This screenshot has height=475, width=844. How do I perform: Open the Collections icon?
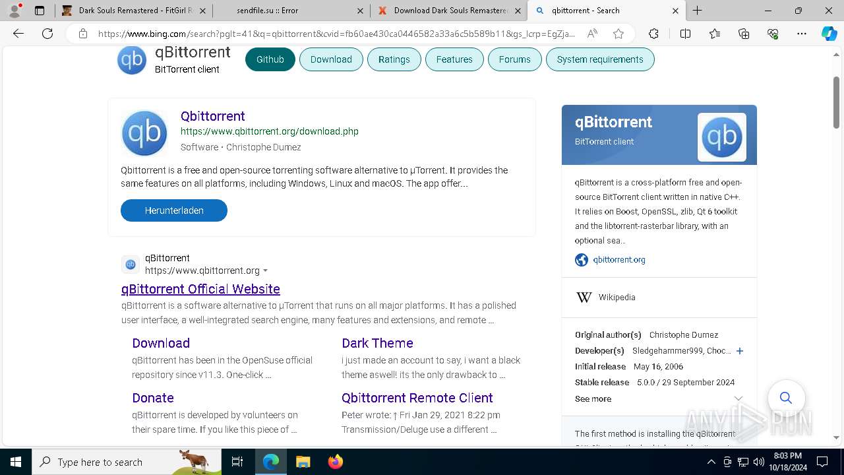744,34
